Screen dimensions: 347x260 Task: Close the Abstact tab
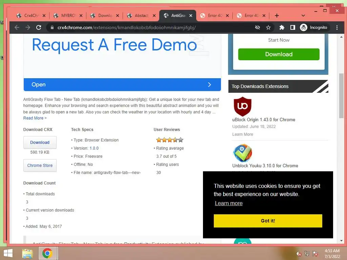[154, 16]
